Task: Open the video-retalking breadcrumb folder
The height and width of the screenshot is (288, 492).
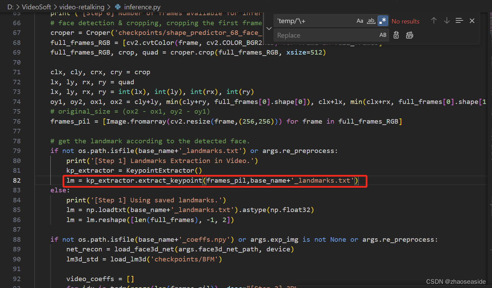Action: click(x=81, y=7)
